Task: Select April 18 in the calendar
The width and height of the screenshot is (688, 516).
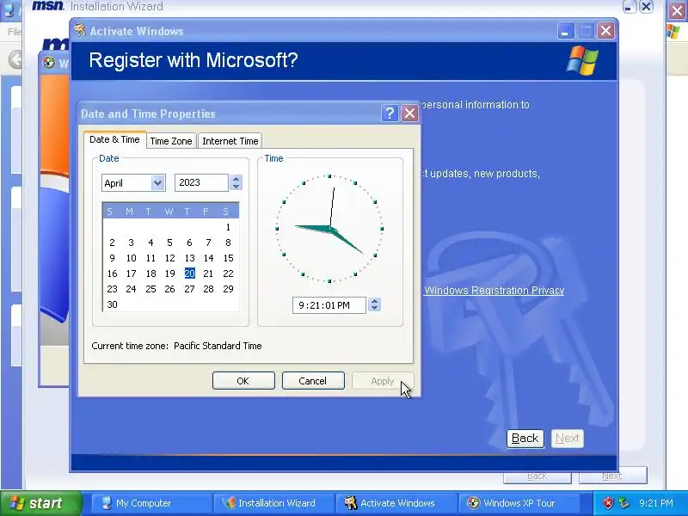Action: (x=150, y=273)
